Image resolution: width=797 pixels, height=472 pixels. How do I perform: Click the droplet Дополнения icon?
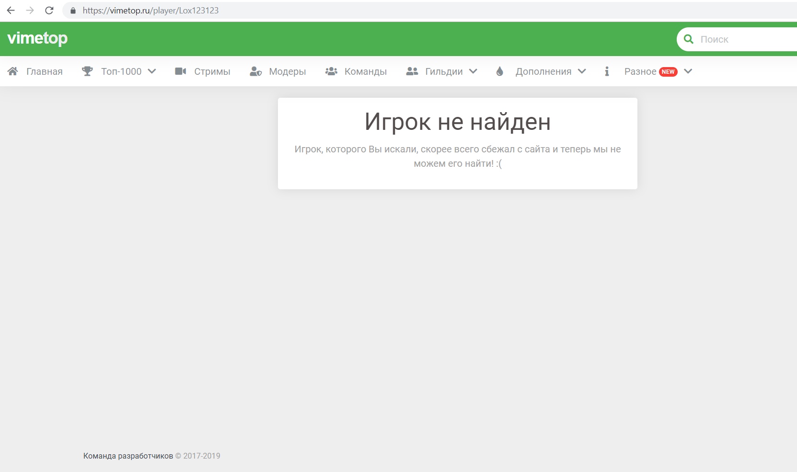coord(500,71)
